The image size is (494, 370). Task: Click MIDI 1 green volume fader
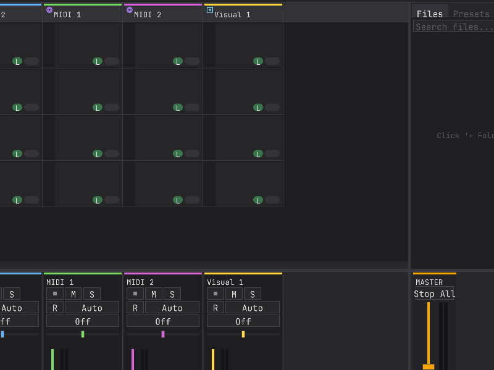52,360
